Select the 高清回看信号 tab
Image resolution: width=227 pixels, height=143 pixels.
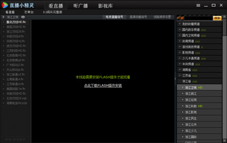click(138, 17)
